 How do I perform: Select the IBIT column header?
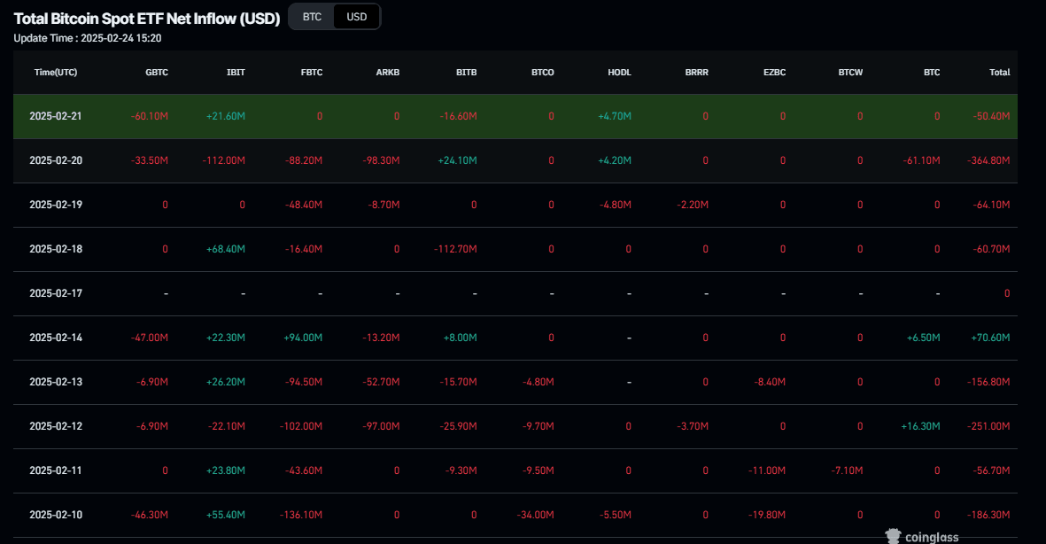coord(236,73)
